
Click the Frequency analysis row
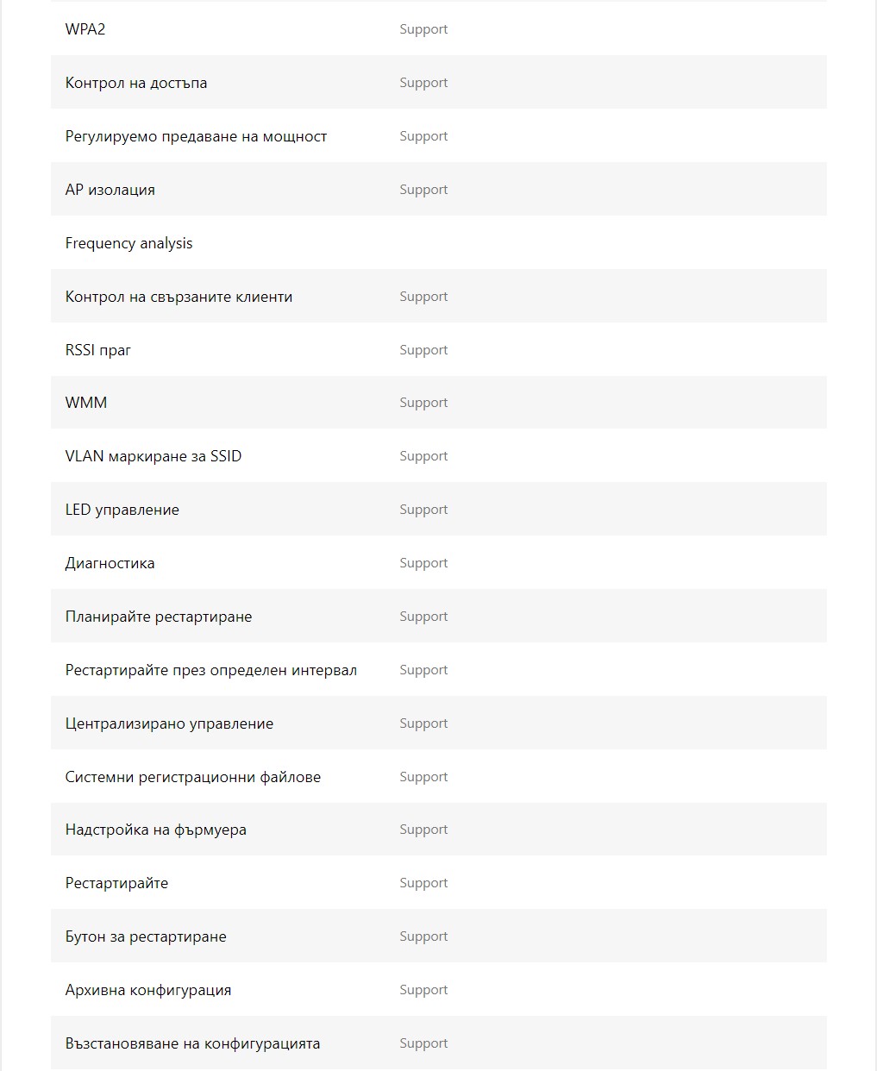coord(438,243)
